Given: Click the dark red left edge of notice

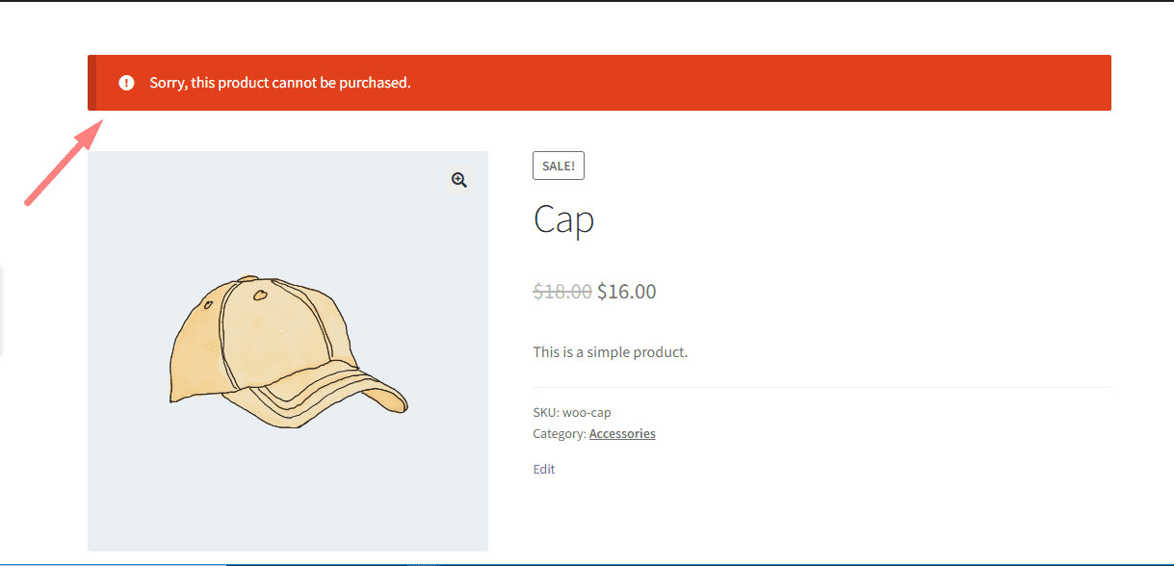Looking at the screenshot, I should [91, 83].
